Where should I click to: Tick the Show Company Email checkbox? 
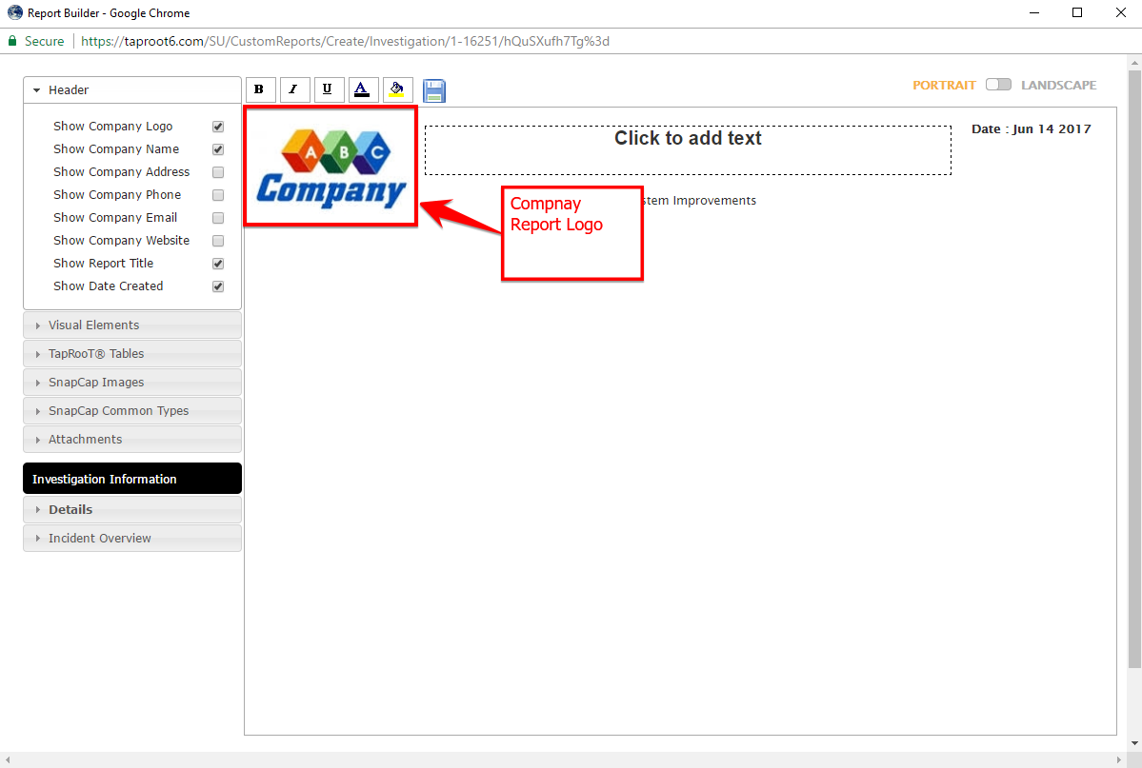pyautogui.click(x=218, y=218)
